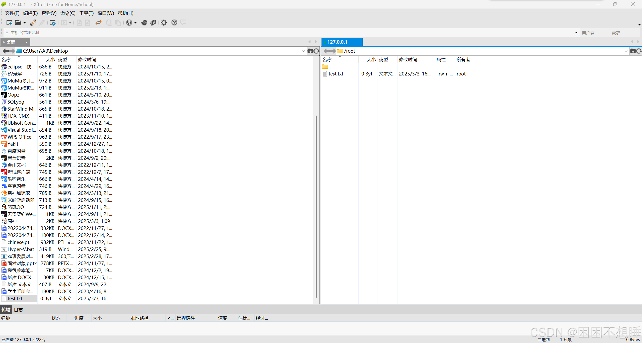Screen dimensions: 642x343
Task: Open the session properties icon with blue gear
Action: [x=52, y=23]
